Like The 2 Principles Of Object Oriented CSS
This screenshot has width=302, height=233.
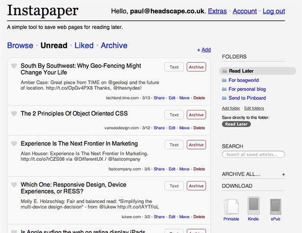pos(14,113)
